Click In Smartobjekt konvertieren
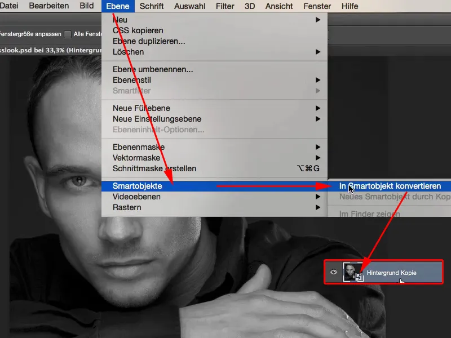The width and height of the screenshot is (451, 338). [x=390, y=186]
